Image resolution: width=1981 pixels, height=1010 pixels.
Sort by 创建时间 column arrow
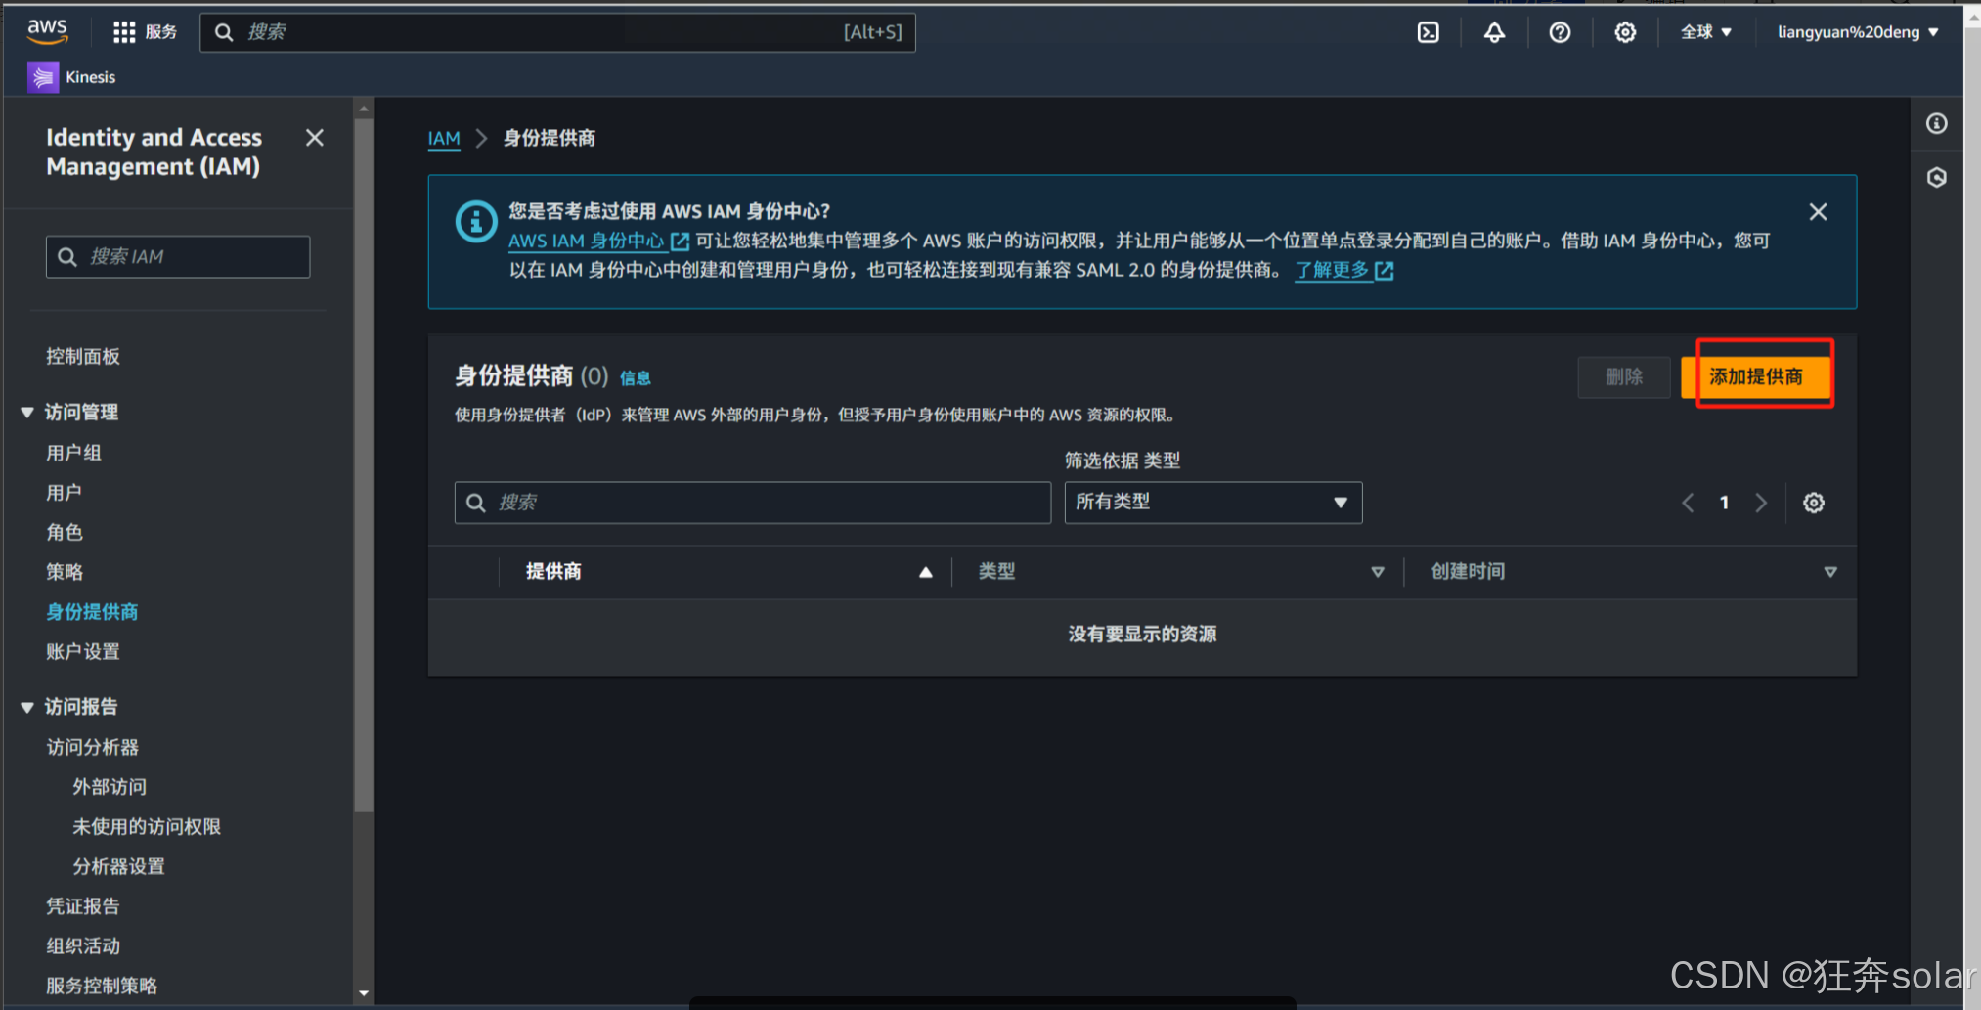click(1829, 572)
